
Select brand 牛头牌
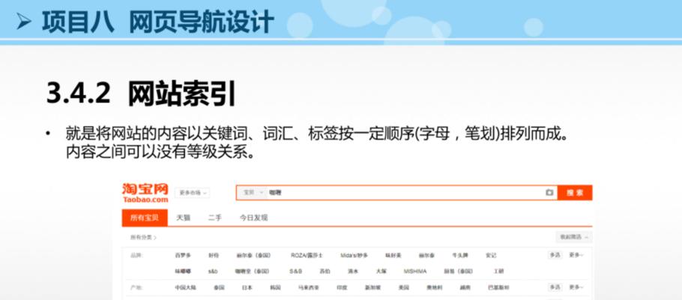click(459, 256)
